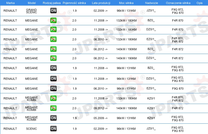The height and width of the screenshot is (134, 208).
Task: Click the Marka column header
Action: click(x=10, y=3)
